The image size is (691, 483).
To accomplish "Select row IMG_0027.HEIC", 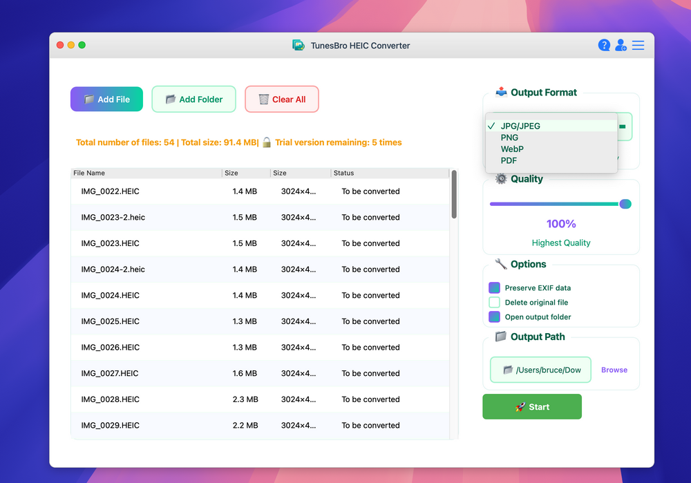I will coord(260,373).
